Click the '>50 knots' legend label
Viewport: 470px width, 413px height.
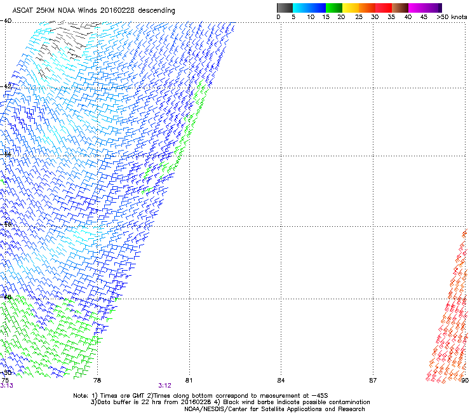[452, 17]
